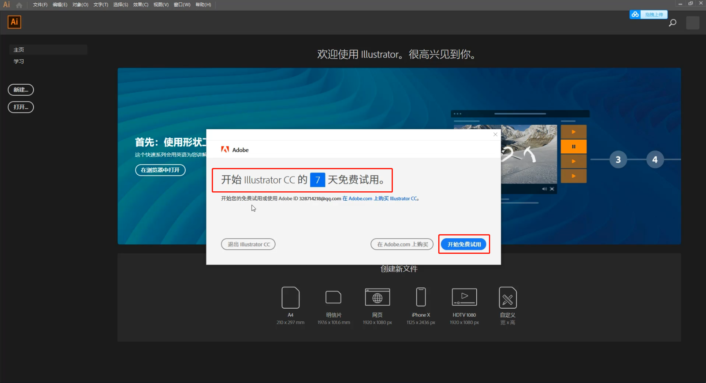Image resolution: width=706 pixels, height=383 pixels.
Task: Click 在浏览器中打开 button
Action: pyautogui.click(x=160, y=170)
